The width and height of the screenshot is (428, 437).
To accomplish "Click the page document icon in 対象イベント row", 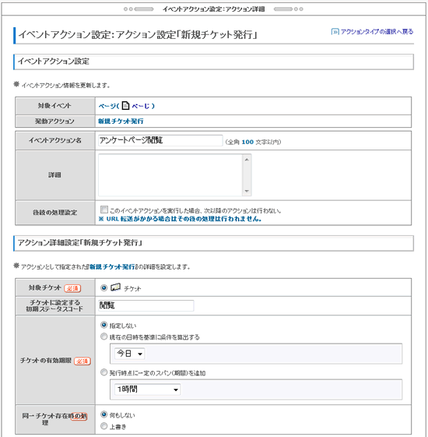I will point(126,106).
